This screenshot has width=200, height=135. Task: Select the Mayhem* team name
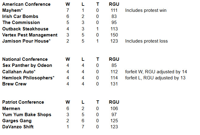(x=12, y=10)
